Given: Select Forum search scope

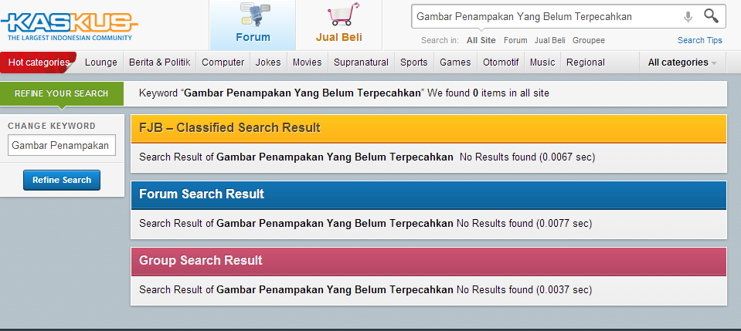Looking at the screenshot, I should click(x=515, y=41).
